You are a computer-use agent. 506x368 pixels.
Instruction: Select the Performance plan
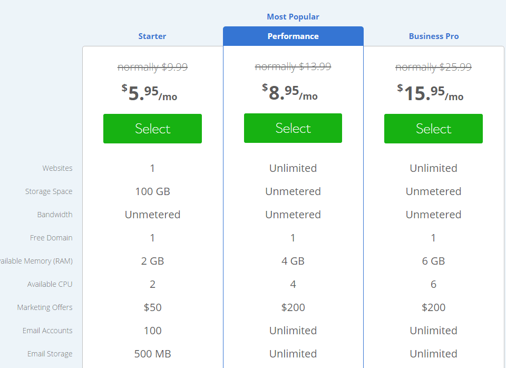[x=293, y=128]
